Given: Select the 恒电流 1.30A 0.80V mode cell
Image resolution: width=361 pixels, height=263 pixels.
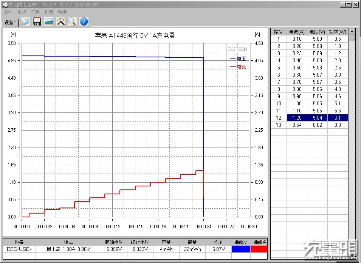Looking at the screenshot, I should click(68, 249).
